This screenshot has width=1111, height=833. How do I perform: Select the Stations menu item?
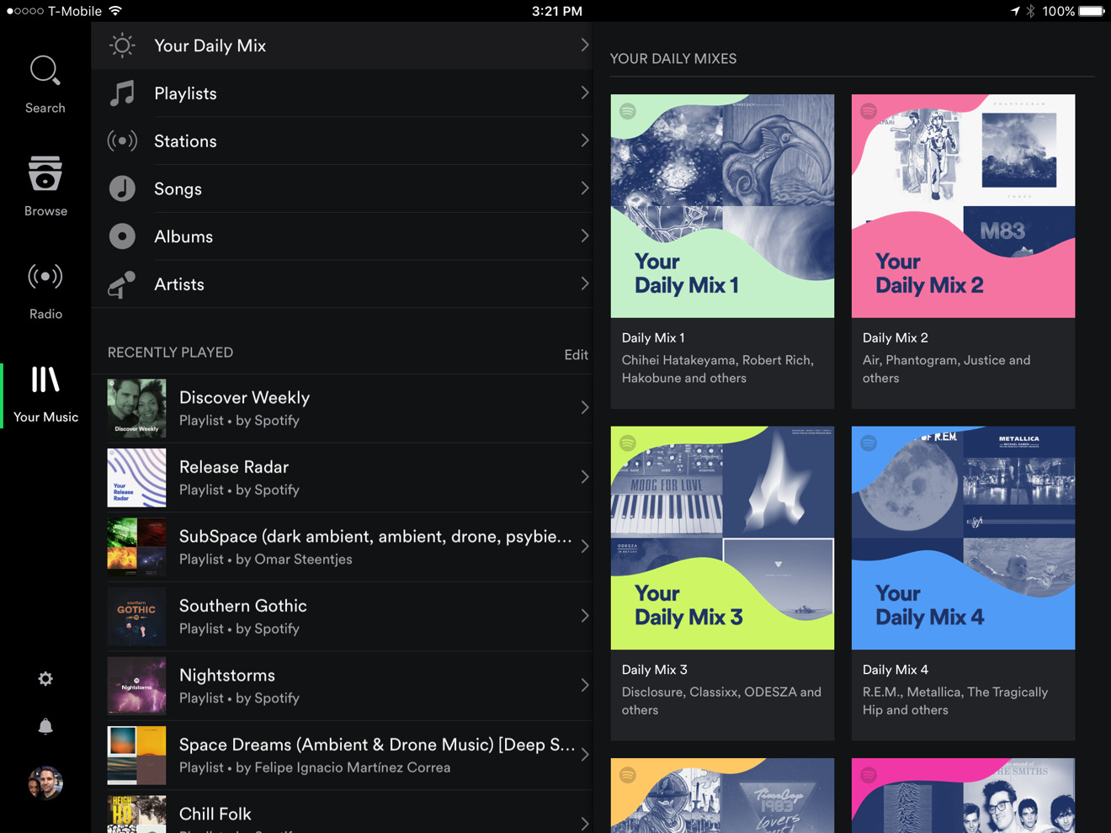[x=342, y=141]
